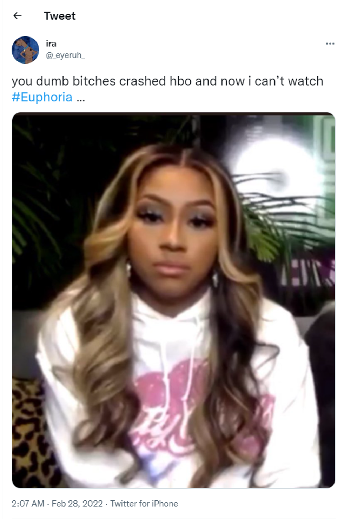Open the #Euphoria hashtag link
The width and height of the screenshot is (344, 519).
pyautogui.click(x=42, y=97)
